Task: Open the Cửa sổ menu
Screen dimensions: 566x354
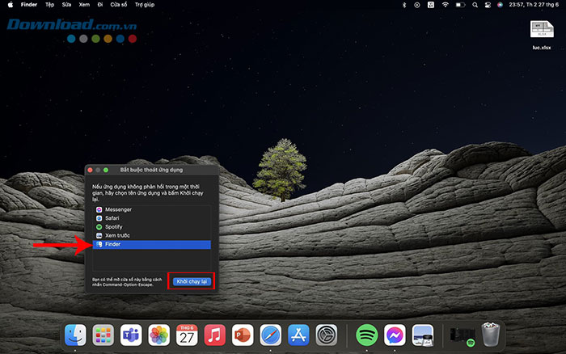Action: [118, 5]
